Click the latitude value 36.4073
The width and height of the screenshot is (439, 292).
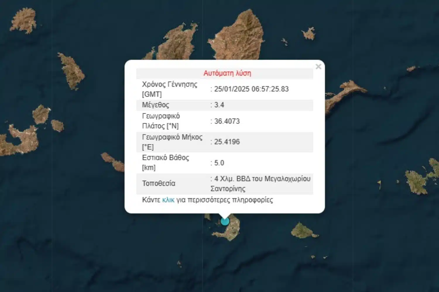point(227,121)
